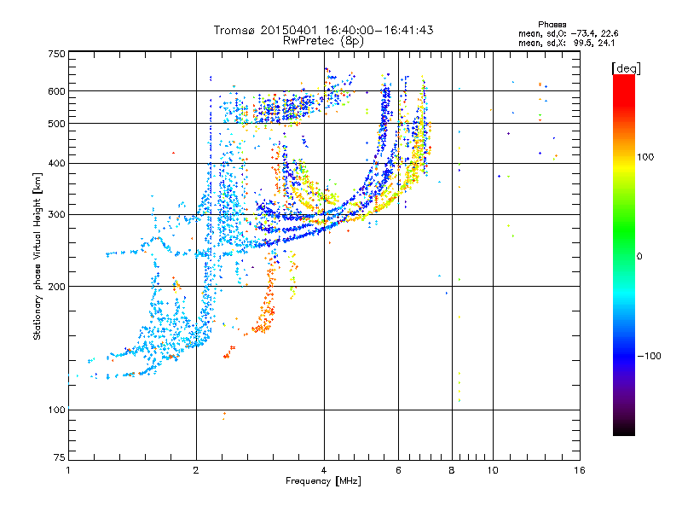Screen dimensions: 682x512
Task: Click the y-axis tick label "600"
Action: click(x=57, y=91)
